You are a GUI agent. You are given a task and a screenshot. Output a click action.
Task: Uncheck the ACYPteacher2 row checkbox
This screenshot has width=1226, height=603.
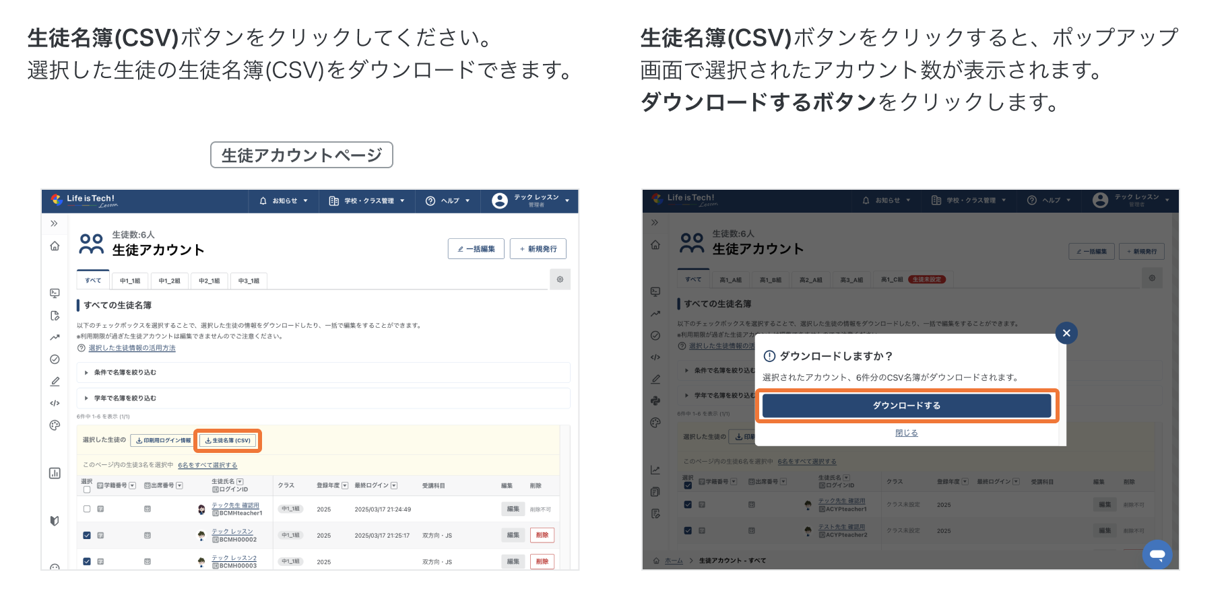688,530
